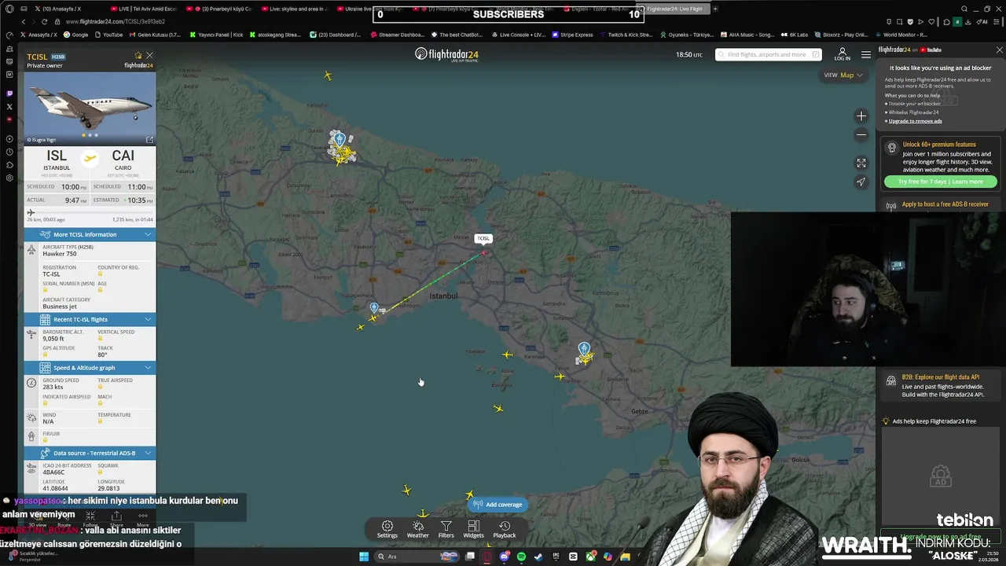Open the Windows Start menu
Viewport: 1006px width, 566px height.
point(364,557)
